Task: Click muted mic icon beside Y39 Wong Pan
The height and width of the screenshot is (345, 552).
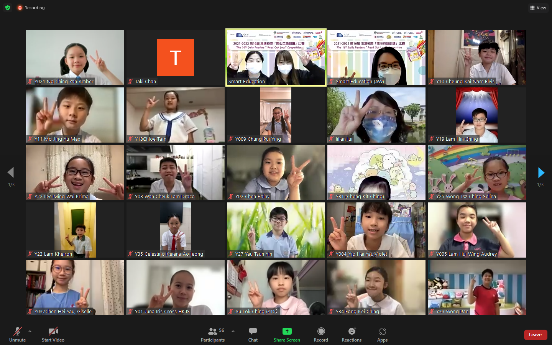Action: coord(432,311)
